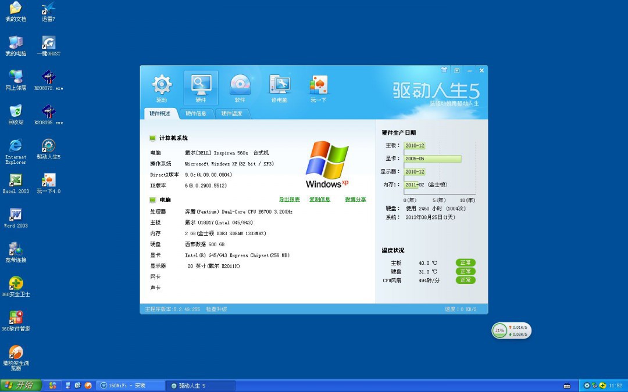Open the 驱动人生5 desktop shortcut
The height and width of the screenshot is (392, 628).
(x=48, y=149)
